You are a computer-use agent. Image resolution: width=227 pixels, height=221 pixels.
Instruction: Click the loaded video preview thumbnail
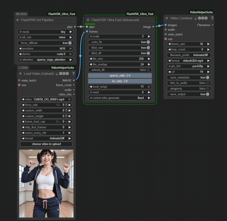[x=46, y=184]
